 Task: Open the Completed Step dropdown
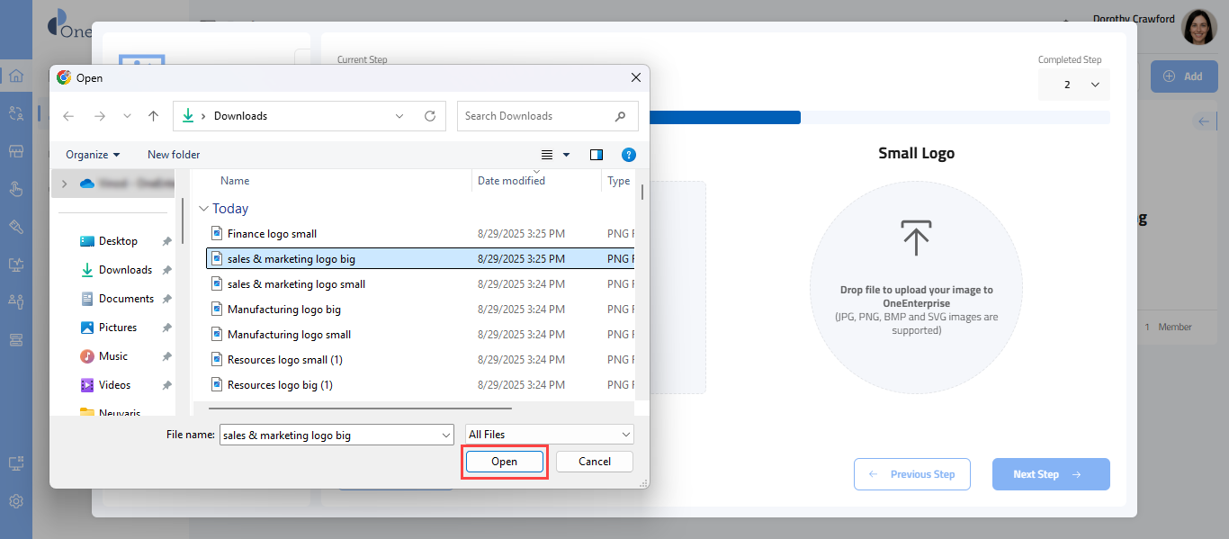[1074, 85]
